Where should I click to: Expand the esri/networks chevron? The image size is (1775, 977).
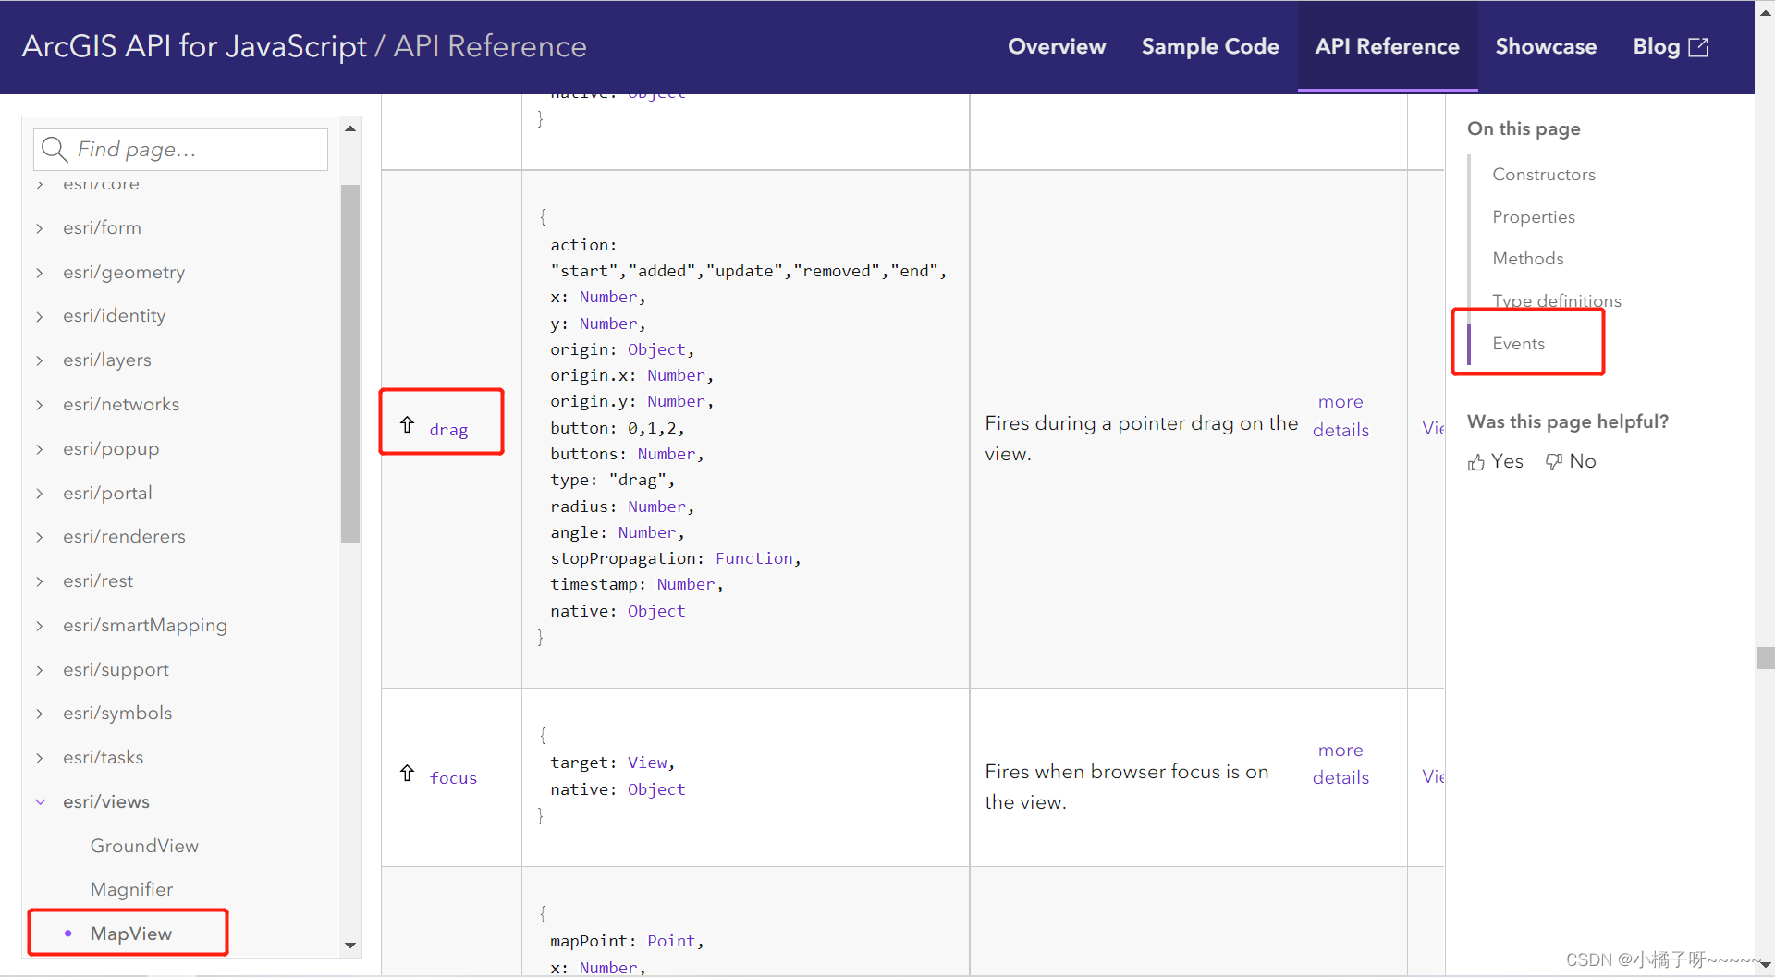[40, 405]
